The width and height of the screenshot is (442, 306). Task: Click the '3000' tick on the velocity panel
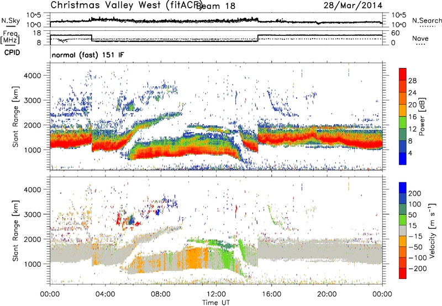click(x=33, y=214)
